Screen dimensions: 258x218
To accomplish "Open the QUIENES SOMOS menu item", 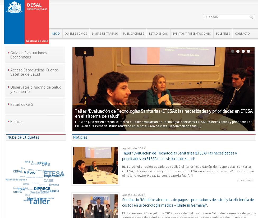I will pos(76,34).
